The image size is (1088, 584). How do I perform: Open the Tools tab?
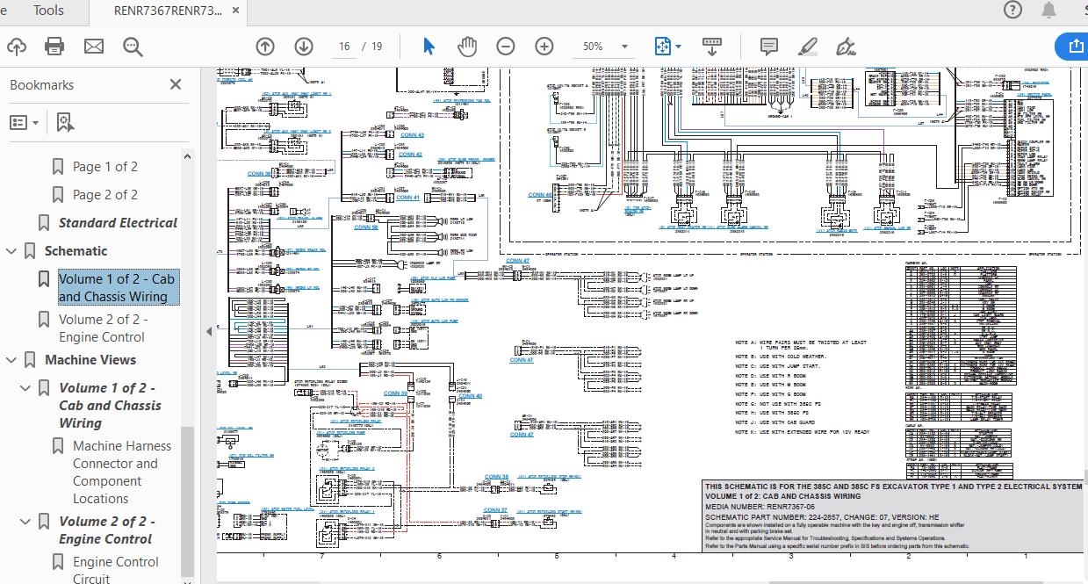(x=48, y=11)
